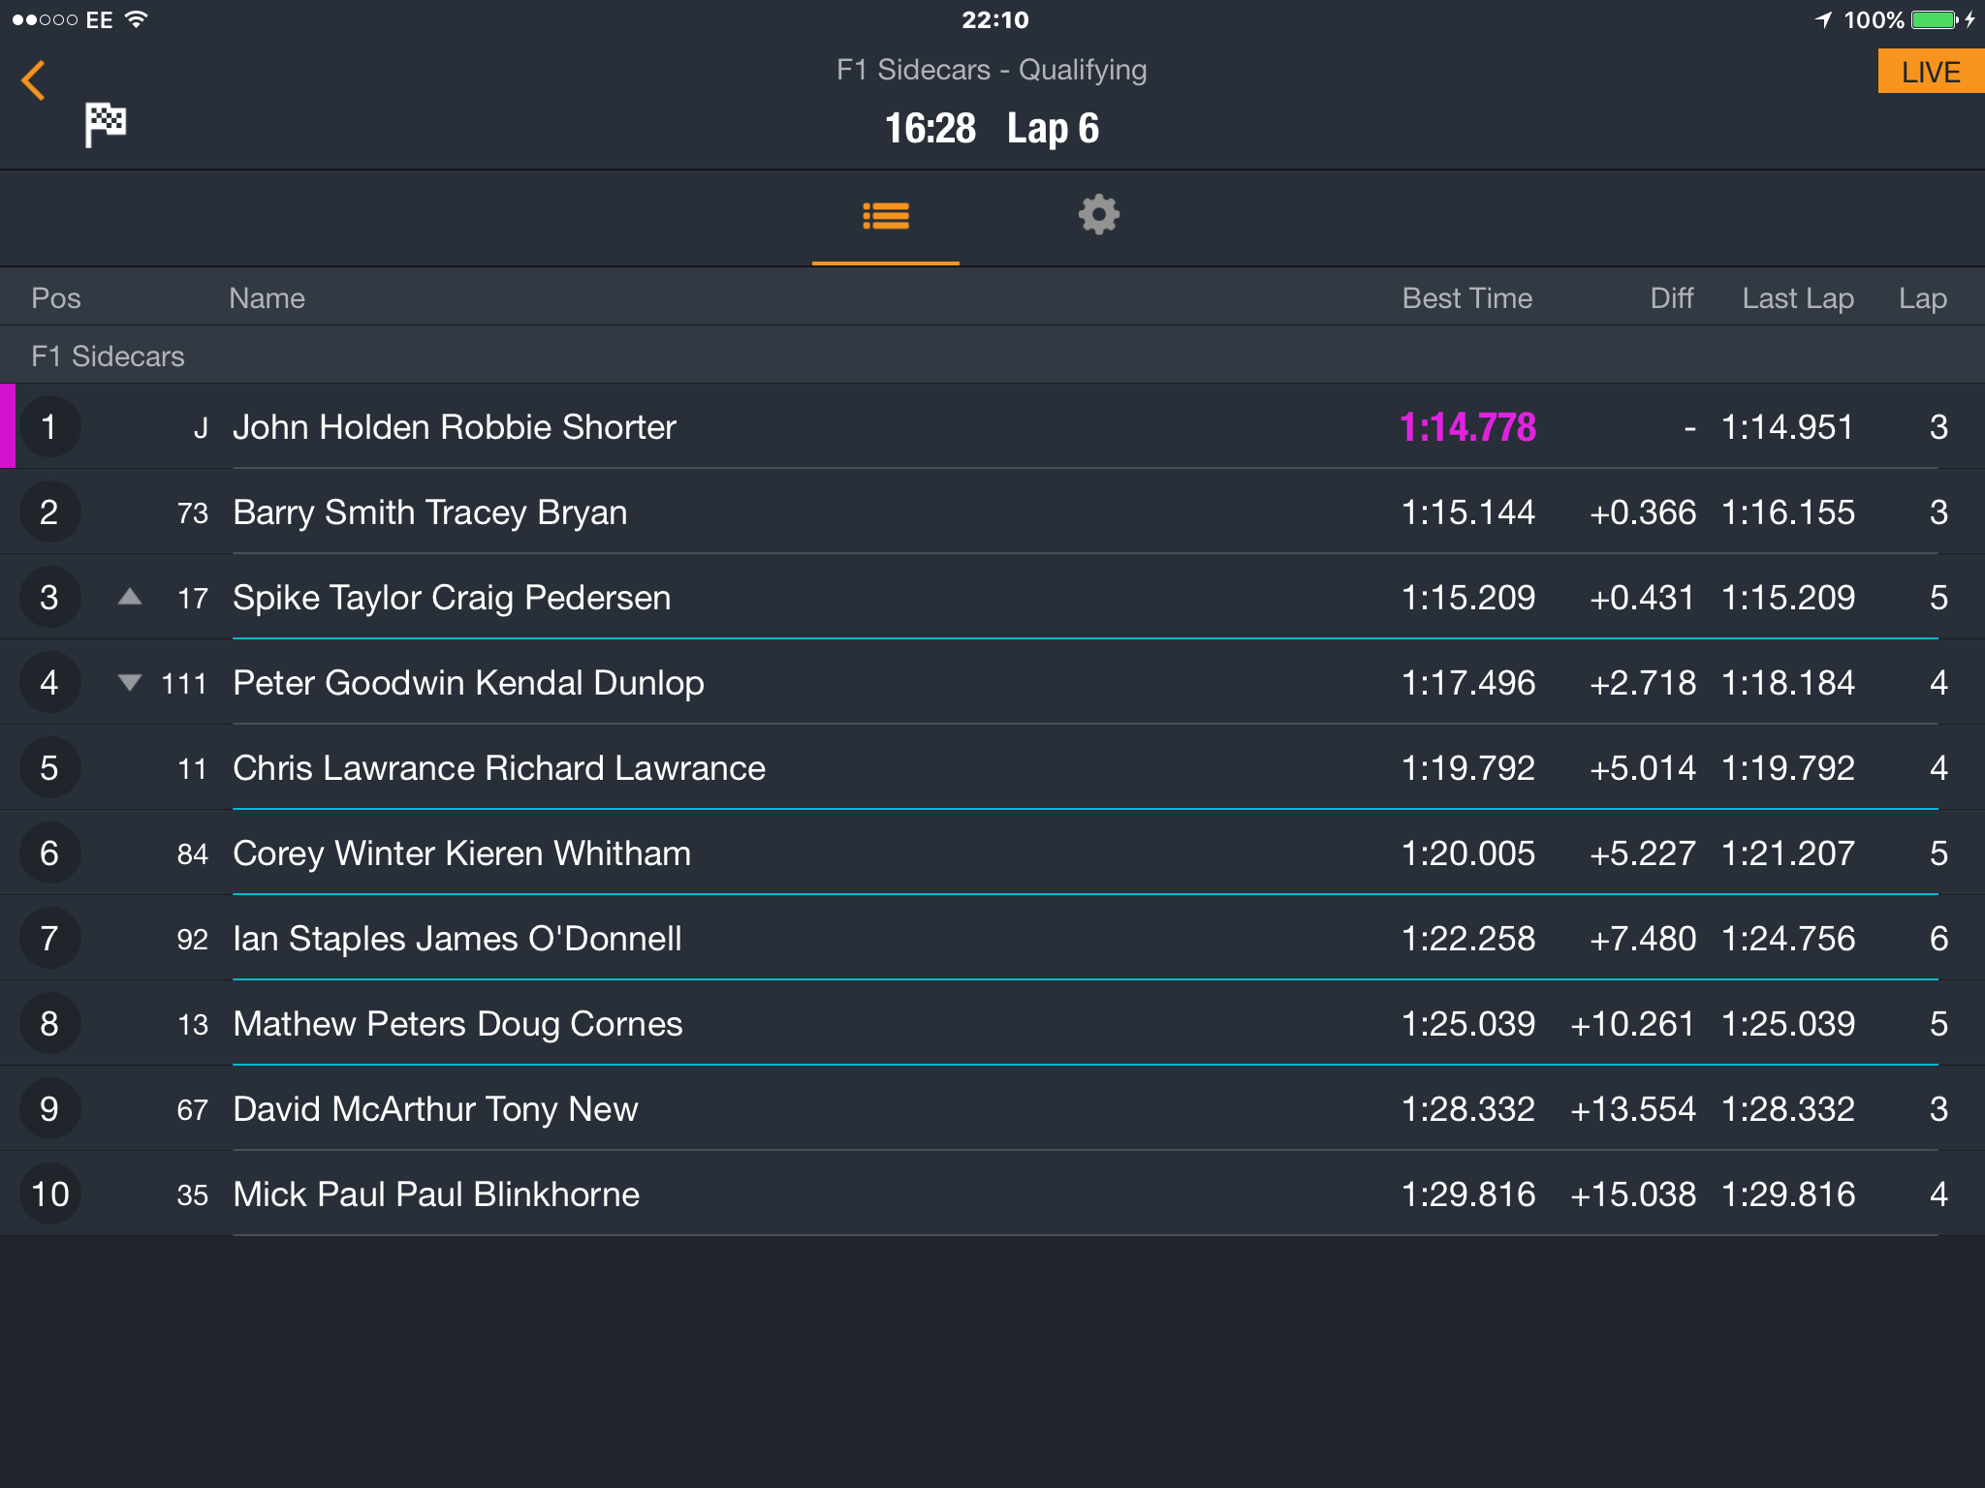Tap the position 1 circle badge
The width and height of the screenshot is (1985, 1488).
click(x=49, y=427)
